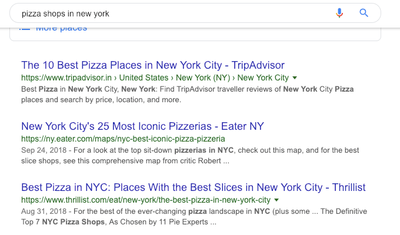Click the blue magnifying glass search icon
400x235 pixels.
[364, 13]
